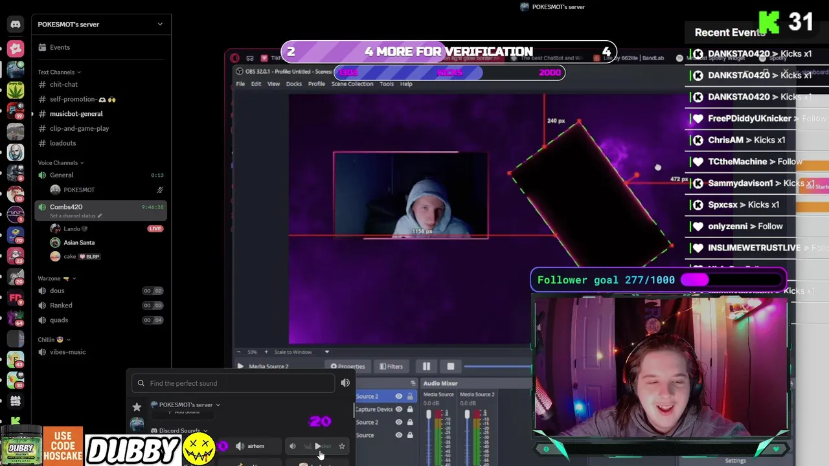Open the OBS Tools menu

tap(387, 84)
